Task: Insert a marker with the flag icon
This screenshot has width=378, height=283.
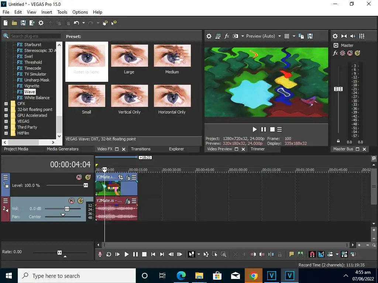Action: point(292,254)
